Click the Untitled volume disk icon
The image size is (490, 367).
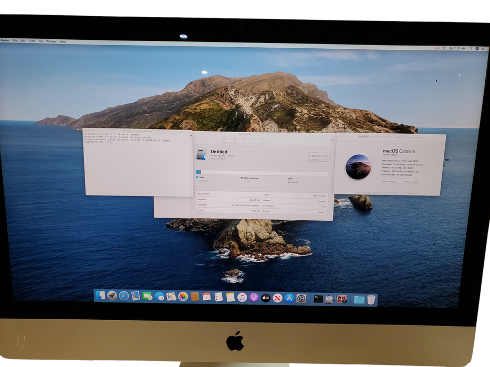click(202, 155)
